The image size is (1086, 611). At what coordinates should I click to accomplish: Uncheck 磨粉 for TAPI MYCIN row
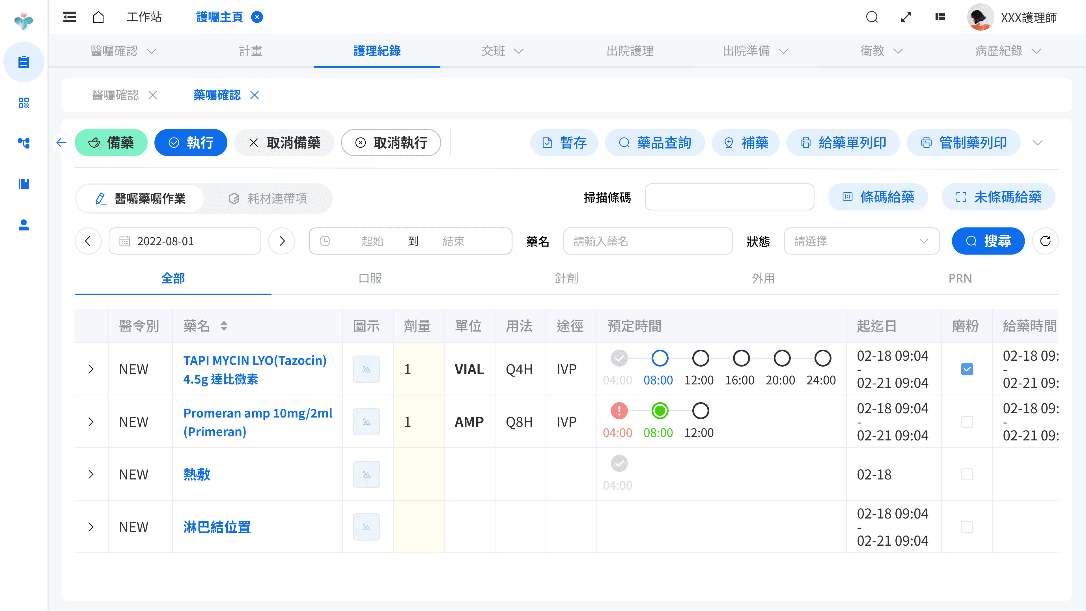[967, 369]
